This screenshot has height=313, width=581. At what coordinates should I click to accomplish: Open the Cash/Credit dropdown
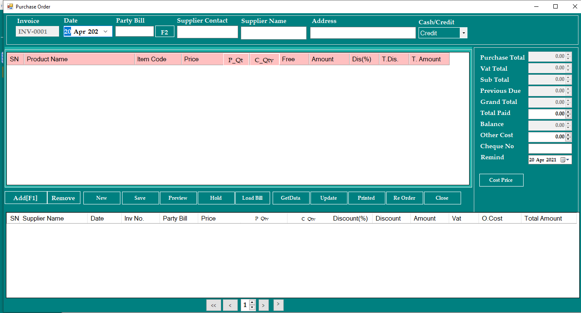click(464, 33)
